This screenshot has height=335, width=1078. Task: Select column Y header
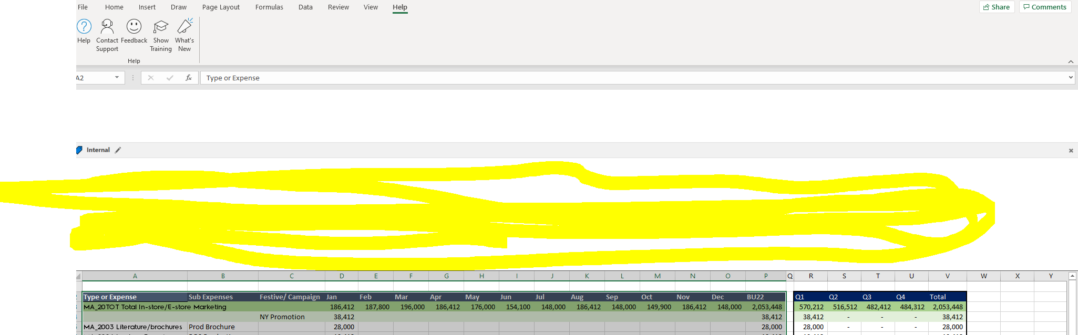(x=1051, y=276)
